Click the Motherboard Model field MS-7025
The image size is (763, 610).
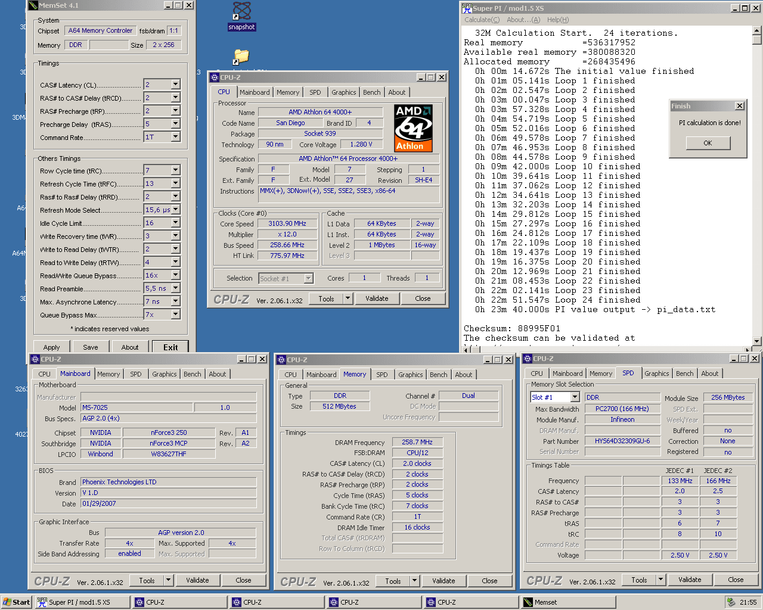point(137,407)
